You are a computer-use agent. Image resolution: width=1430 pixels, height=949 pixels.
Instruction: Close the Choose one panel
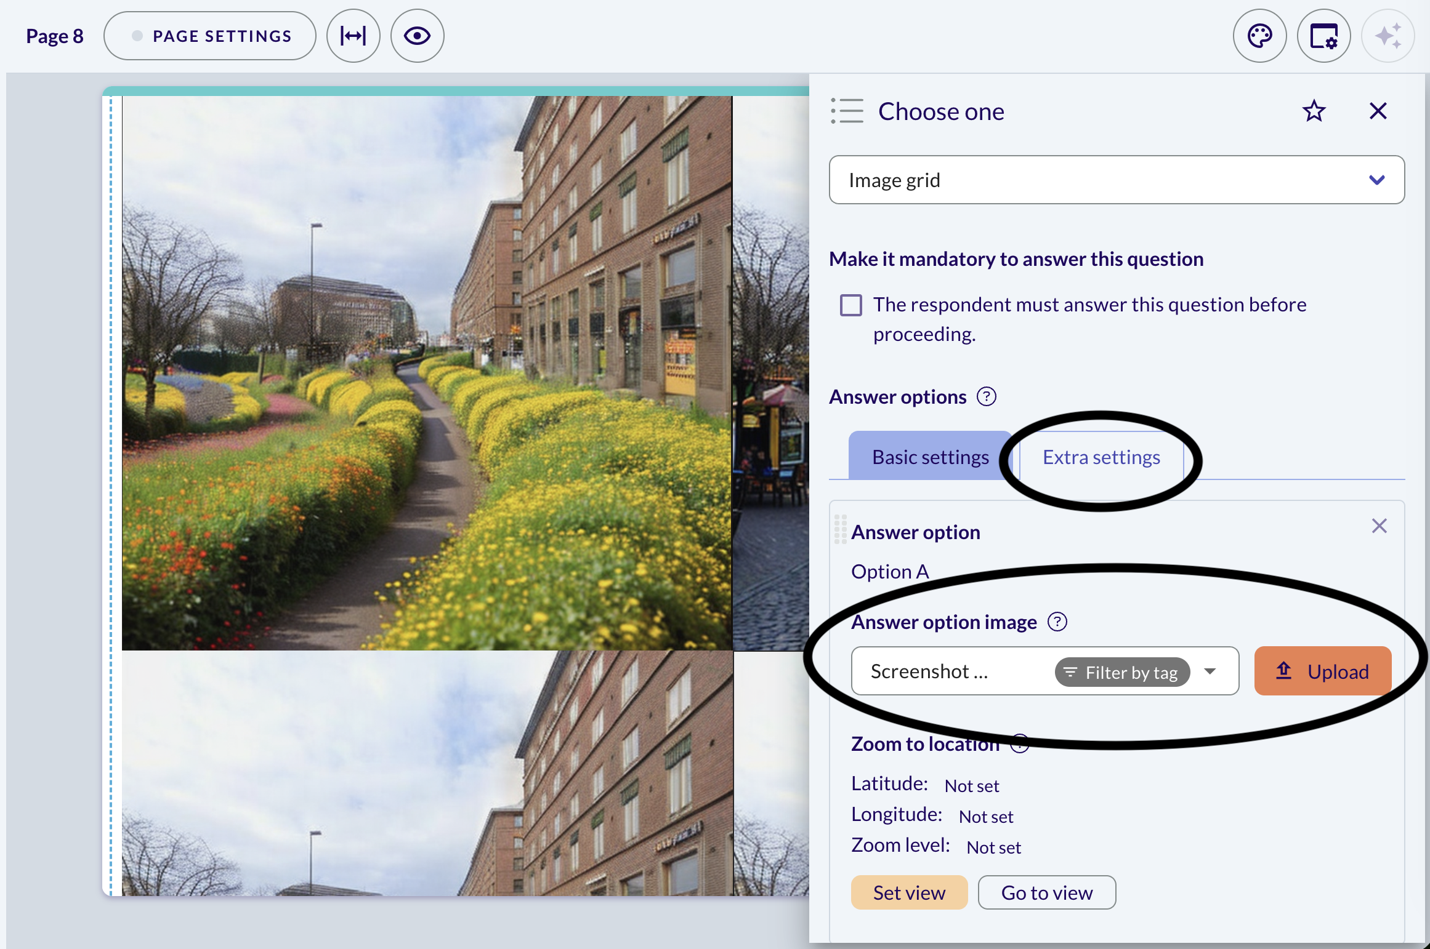point(1378,111)
